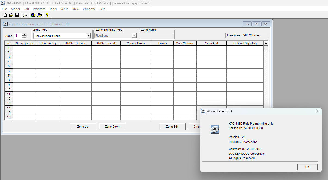This screenshot has height=180, width=328.
Task: Click the QT/DQT Encode column header
Action: [x=106, y=43]
